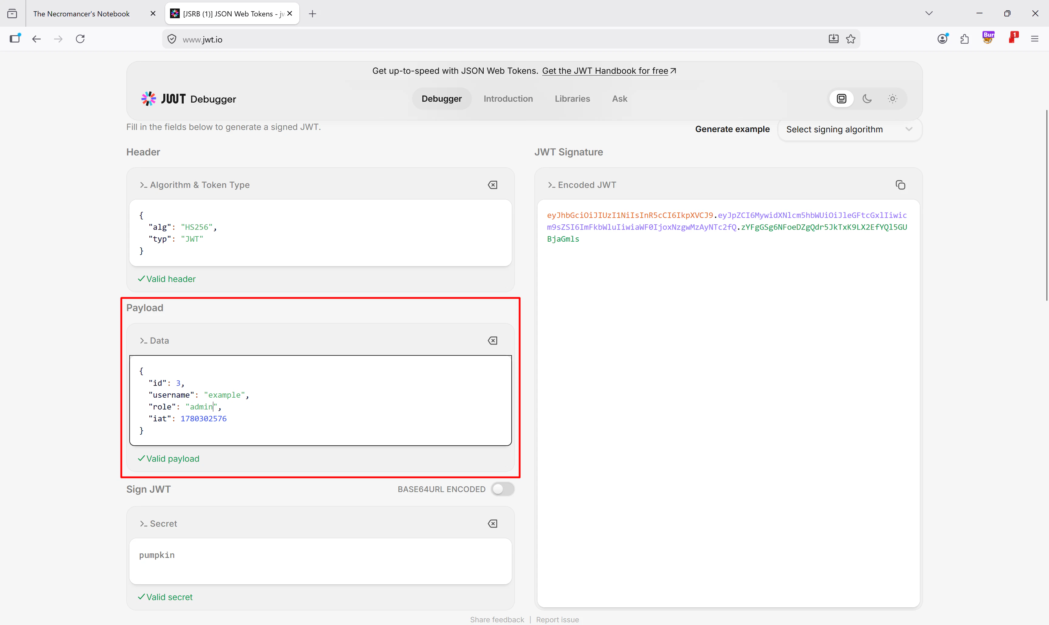Screen dimensions: 1049x625
Task: Open the red extension icon with badge 1
Action: coord(1013,38)
